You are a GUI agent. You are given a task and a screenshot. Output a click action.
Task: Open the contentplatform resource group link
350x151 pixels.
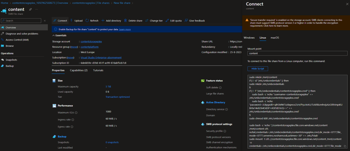90,47
